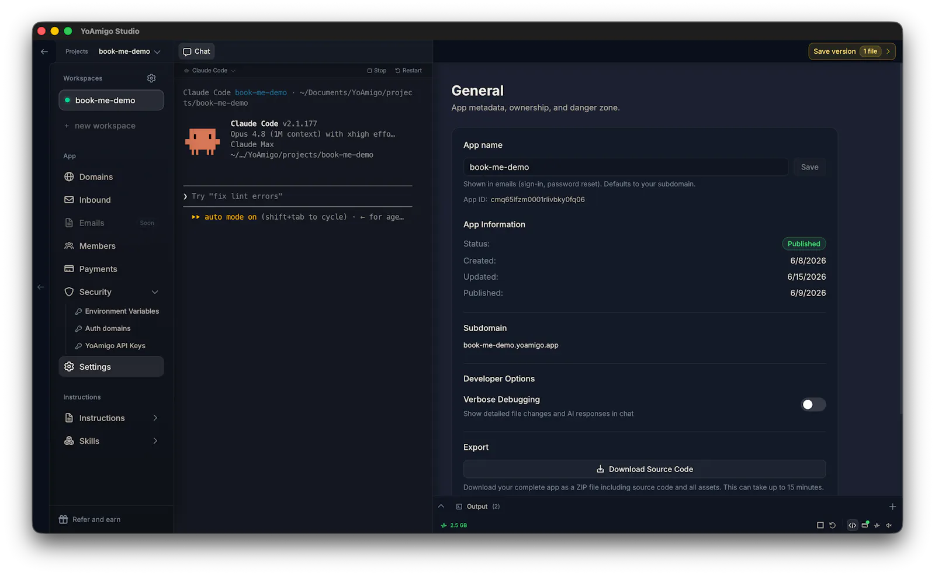Click the Stop button in chat header
Image resolution: width=935 pixels, height=576 pixels.
[377, 71]
